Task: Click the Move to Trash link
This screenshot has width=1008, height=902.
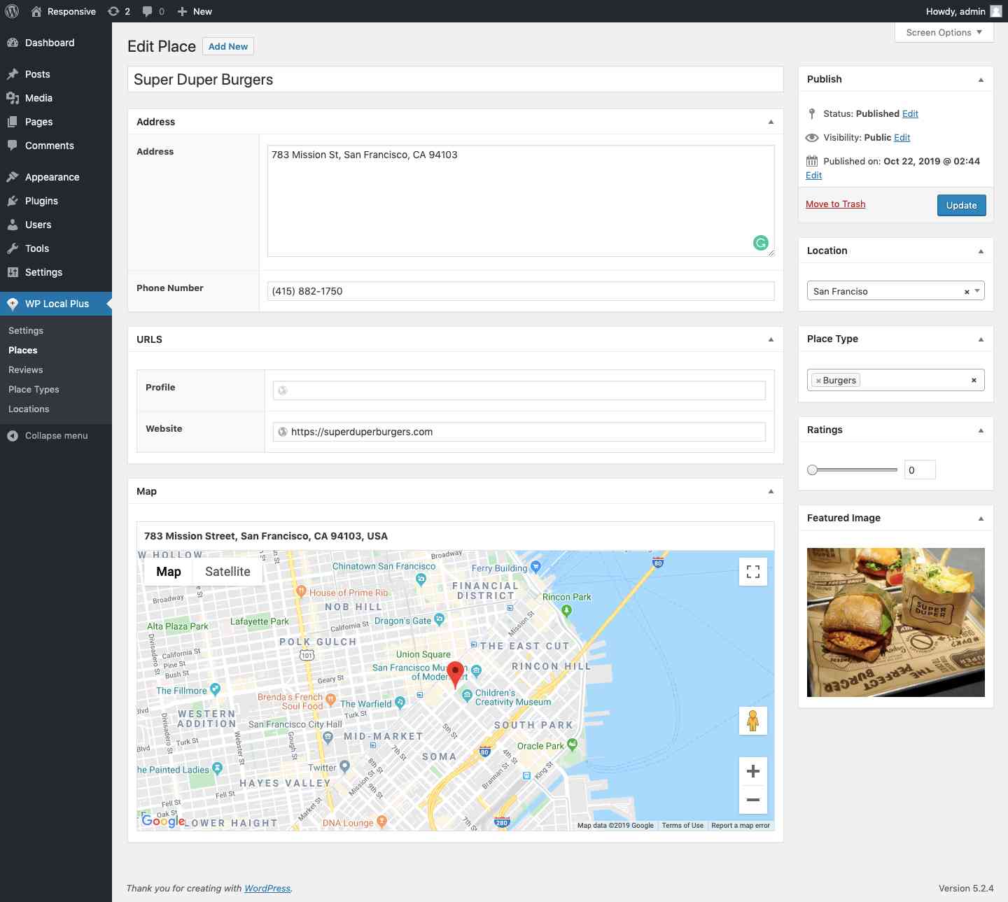Action: coord(835,204)
